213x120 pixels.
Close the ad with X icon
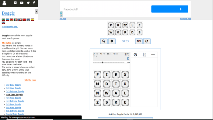(61, 15)
